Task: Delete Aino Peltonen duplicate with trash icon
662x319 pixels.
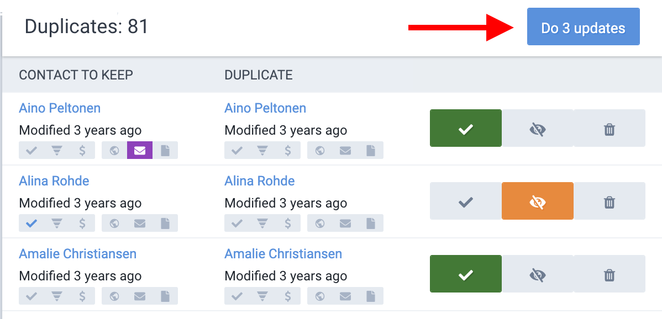Action: pyautogui.click(x=609, y=128)
